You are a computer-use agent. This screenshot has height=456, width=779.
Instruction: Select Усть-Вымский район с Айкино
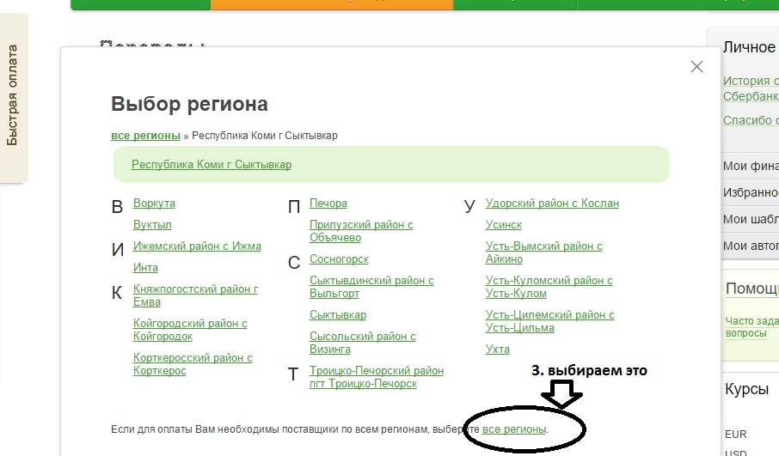click(x=543, y=252)
